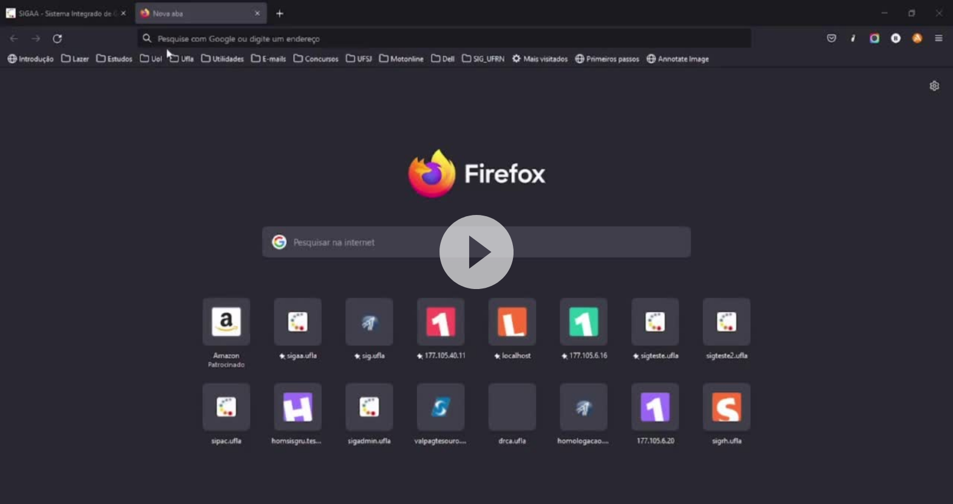Viewport: 953px width, 504px height.
Task: Focus the address bar search field
Action: tap(444, 38)
